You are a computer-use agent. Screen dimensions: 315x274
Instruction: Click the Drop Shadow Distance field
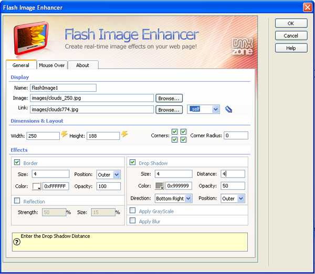point(233,174)
